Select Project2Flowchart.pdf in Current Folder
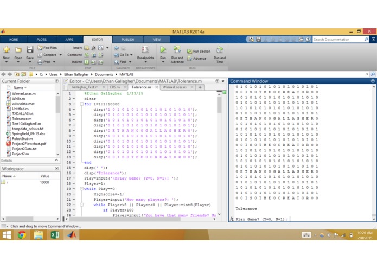The height and width of the screenshot is (268, 377). pos(29,144)
